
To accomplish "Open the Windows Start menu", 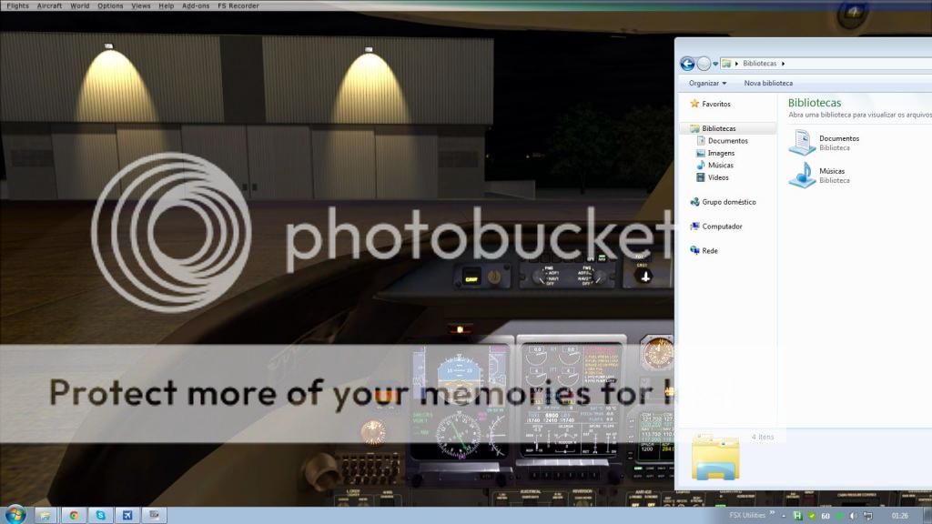I will click(x=15, y=515).
